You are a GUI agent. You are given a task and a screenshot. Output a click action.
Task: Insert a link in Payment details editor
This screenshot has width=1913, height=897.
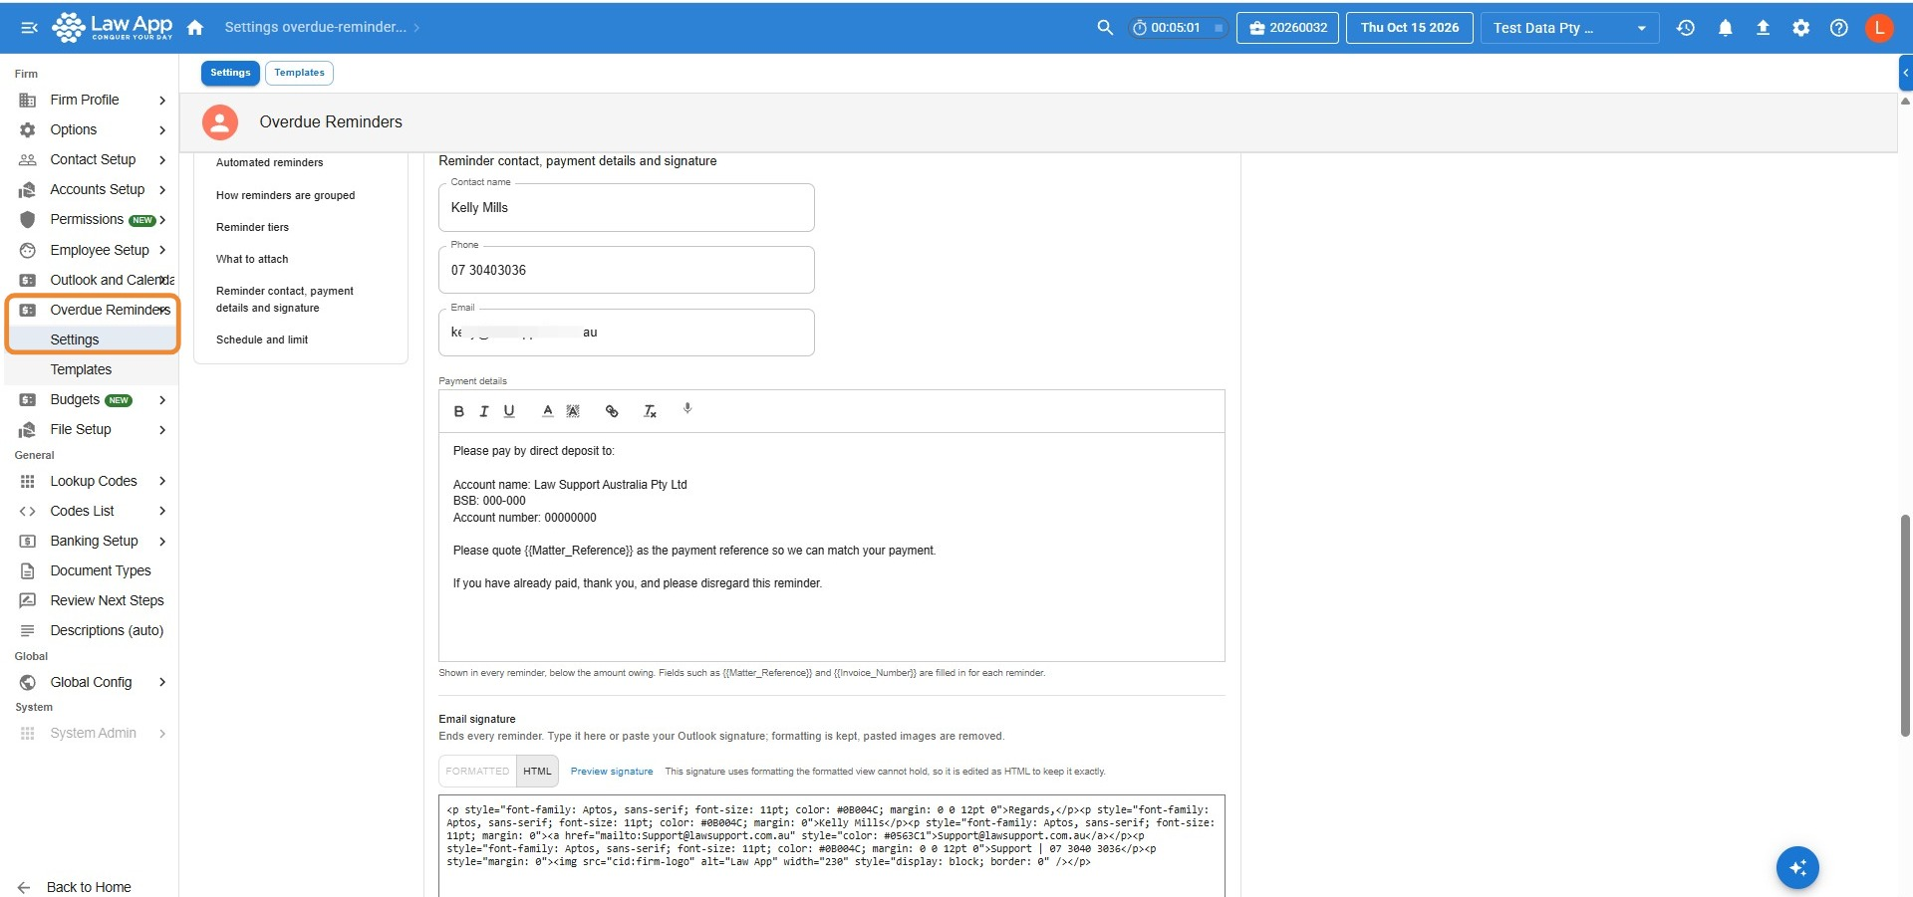612,411
